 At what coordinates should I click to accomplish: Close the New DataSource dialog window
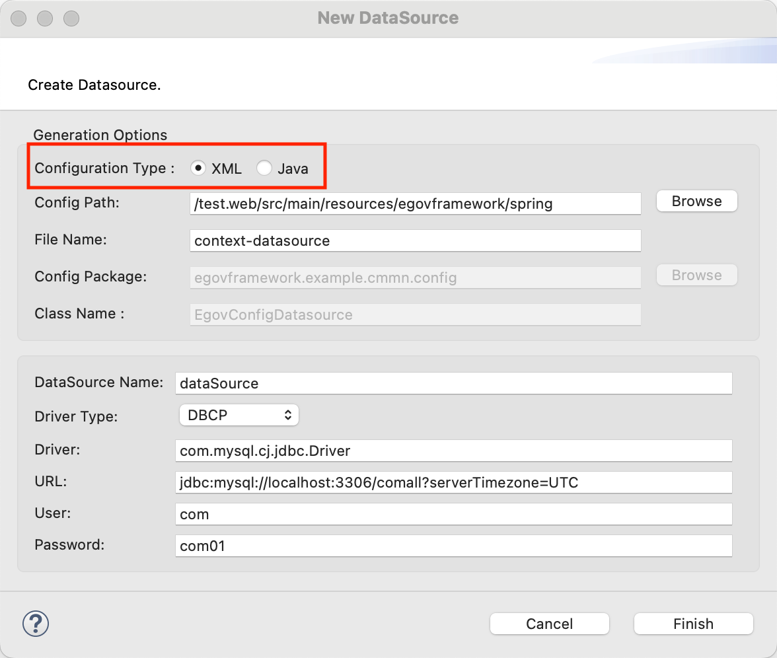tap(18, 18)
